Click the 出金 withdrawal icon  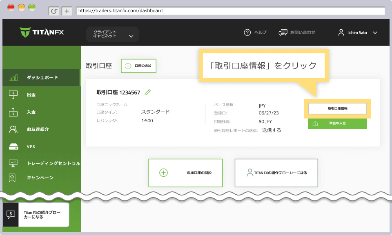[13, 95]
